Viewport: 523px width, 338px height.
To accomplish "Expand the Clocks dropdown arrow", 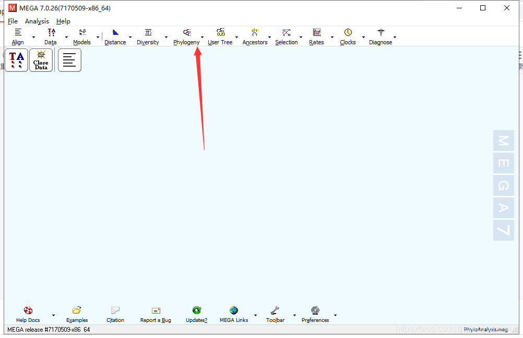I will tap(363, 37).
